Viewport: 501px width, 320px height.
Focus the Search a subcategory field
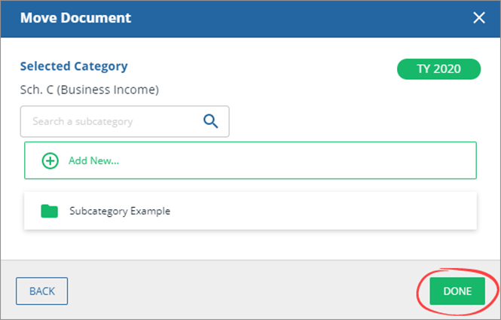113,121
